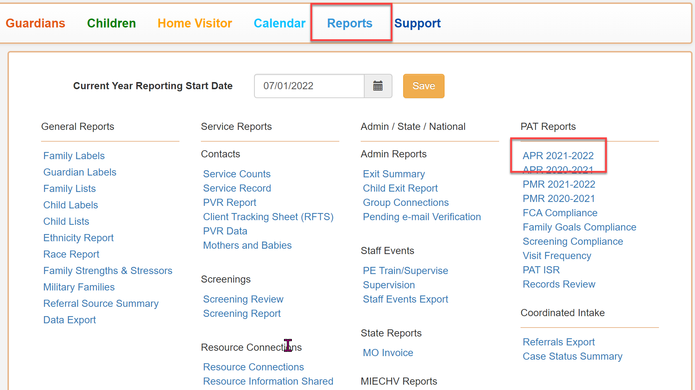Image resolution: width=695 pixels, height=390 pixels.
Task: Open the APR 2020-2021 report
Action: click(x=558, y=170)
